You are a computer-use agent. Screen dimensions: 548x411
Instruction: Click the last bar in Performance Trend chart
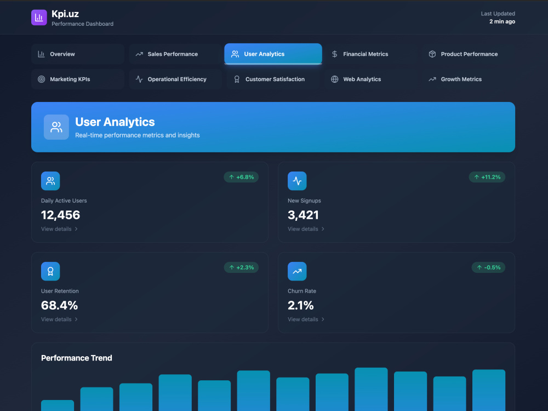click(x=489, y=390)
